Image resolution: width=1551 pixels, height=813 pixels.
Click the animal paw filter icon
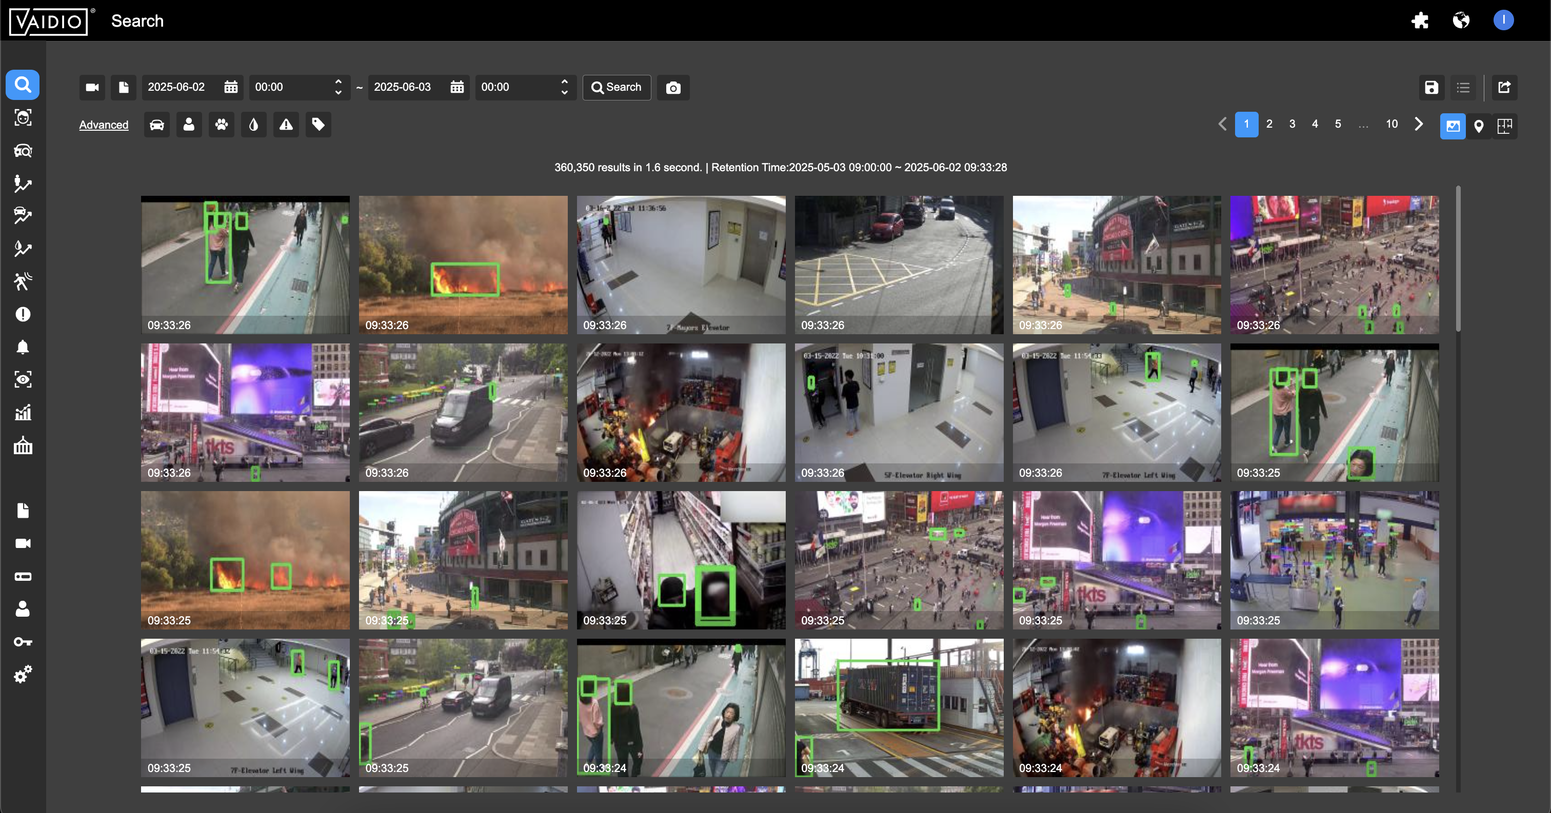[x=222, y=125]
